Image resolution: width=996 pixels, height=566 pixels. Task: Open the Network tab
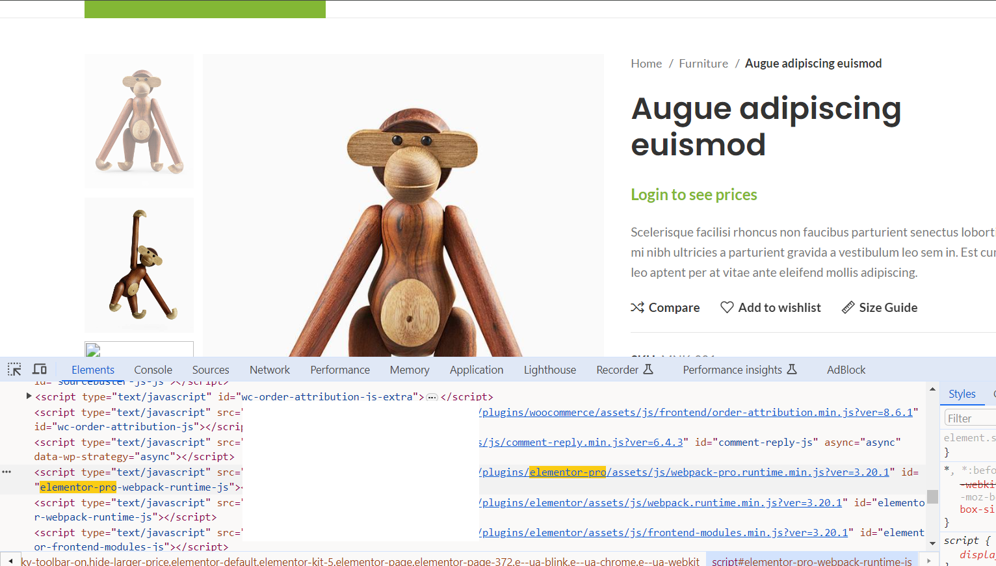270,370
